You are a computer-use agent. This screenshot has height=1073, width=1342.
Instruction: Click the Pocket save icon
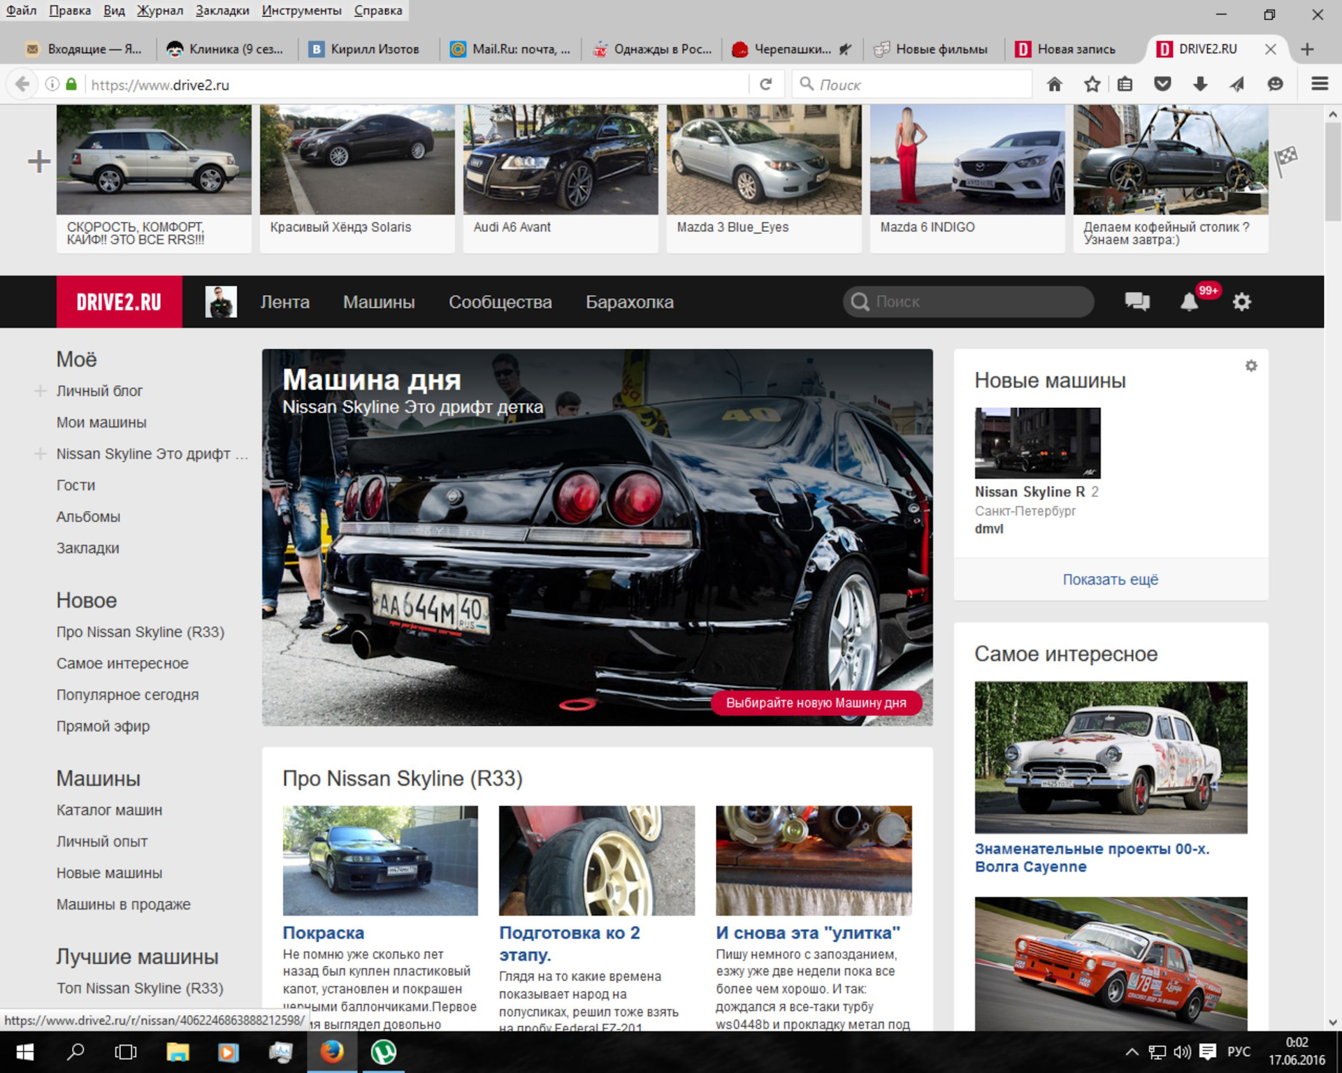click(1162, 85)
